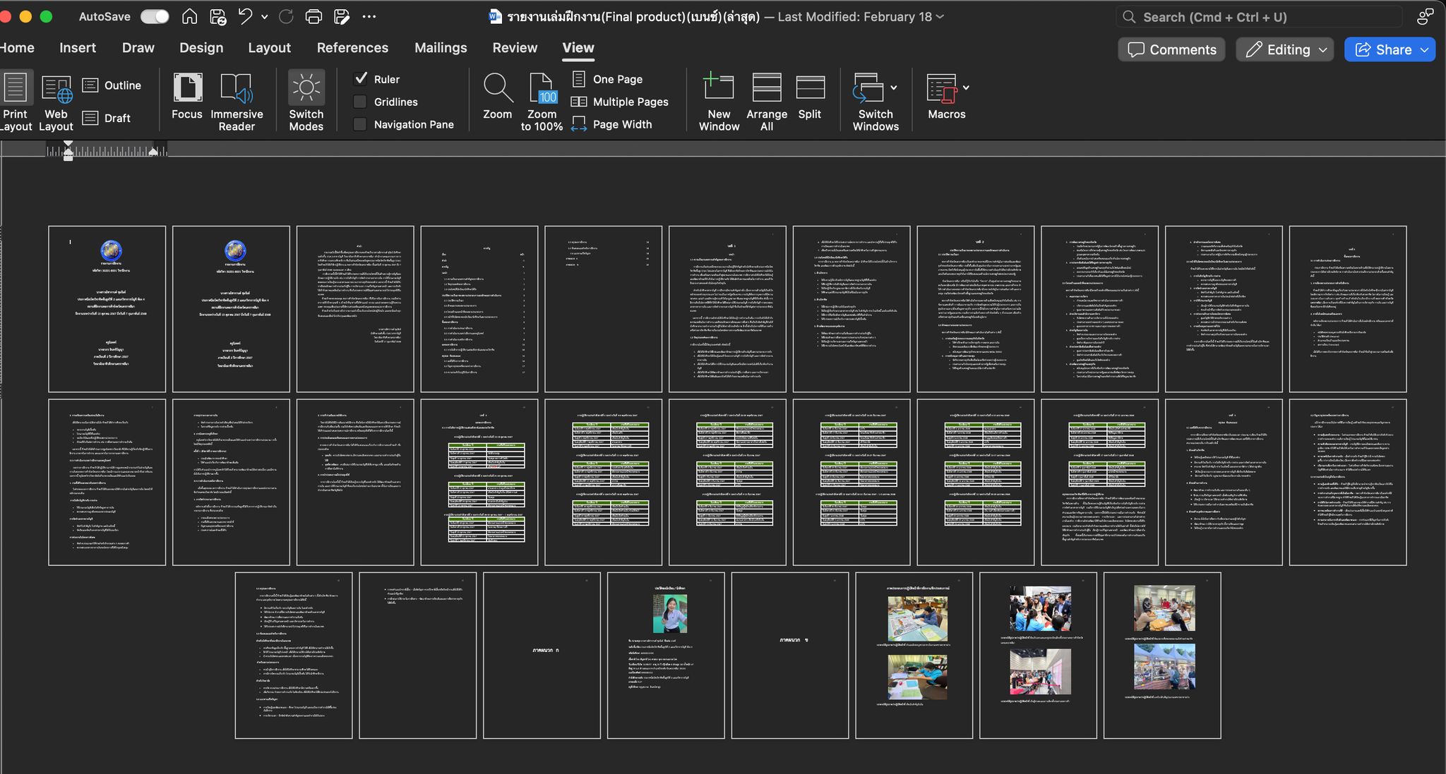Open the Editing mode dropdown
Screen dimensions: 1446x774
click(1284, 49)
